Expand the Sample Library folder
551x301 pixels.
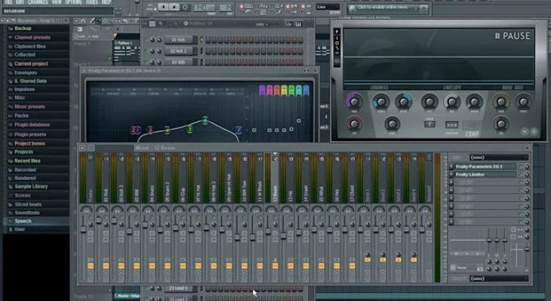32,186
